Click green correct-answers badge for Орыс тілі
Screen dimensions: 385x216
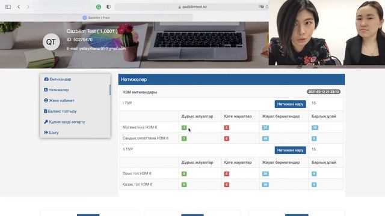pyautogui.click(x=184, y=174)
